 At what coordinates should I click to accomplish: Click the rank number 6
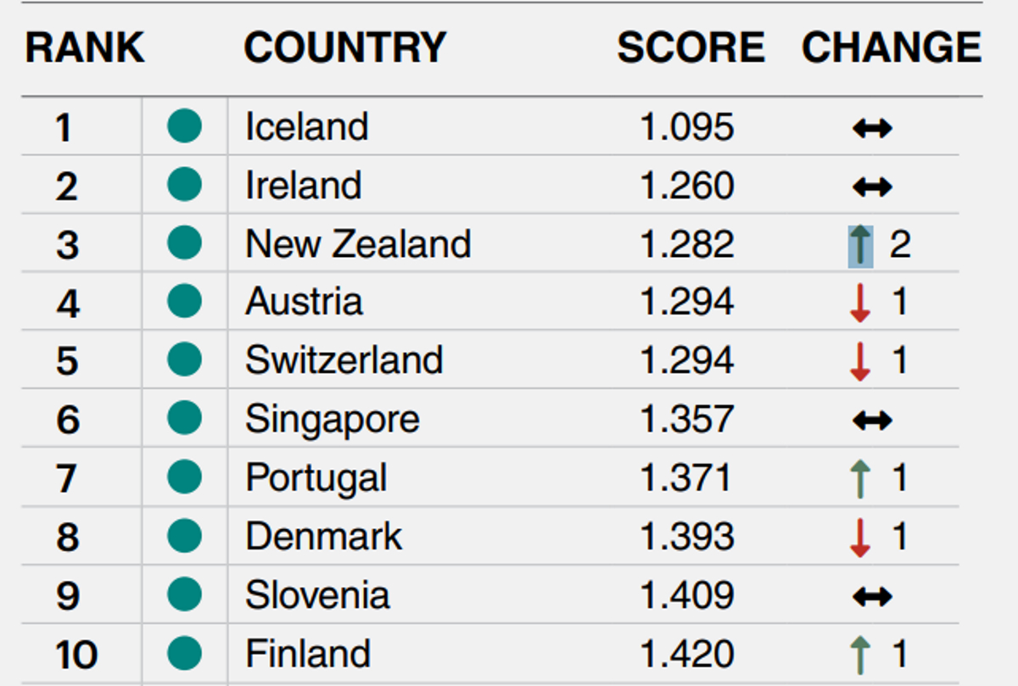tap(68, 421)
